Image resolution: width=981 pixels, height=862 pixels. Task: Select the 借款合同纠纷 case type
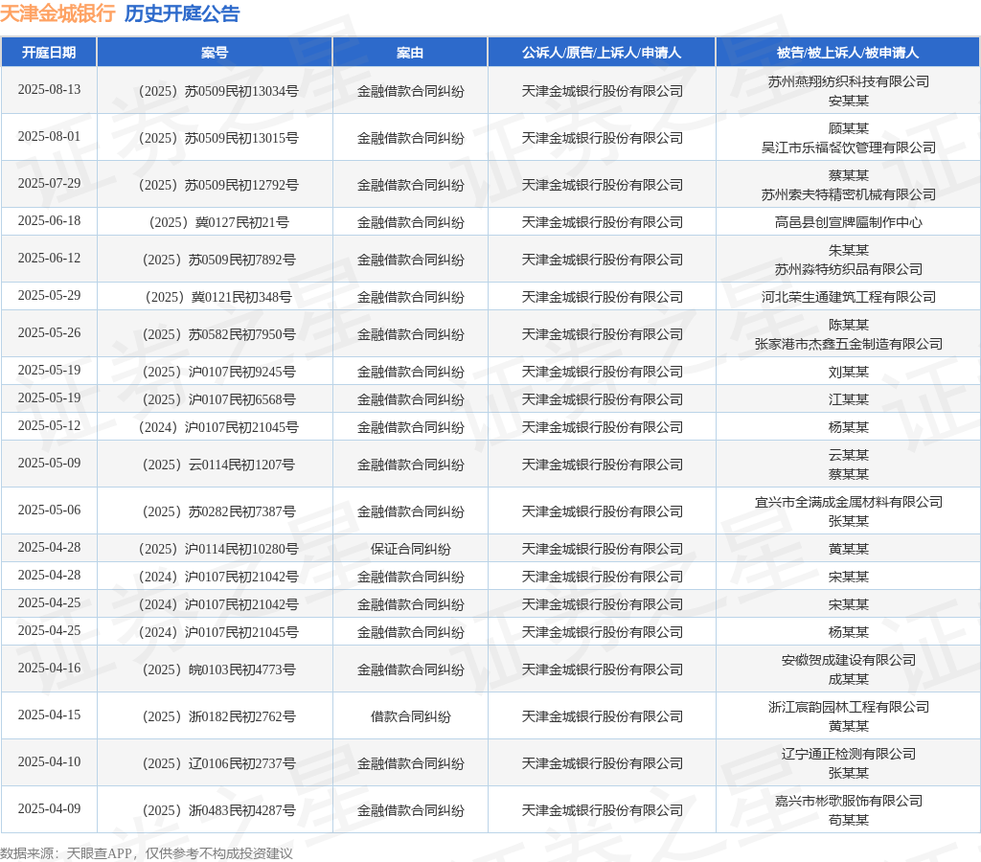(410, 716)
